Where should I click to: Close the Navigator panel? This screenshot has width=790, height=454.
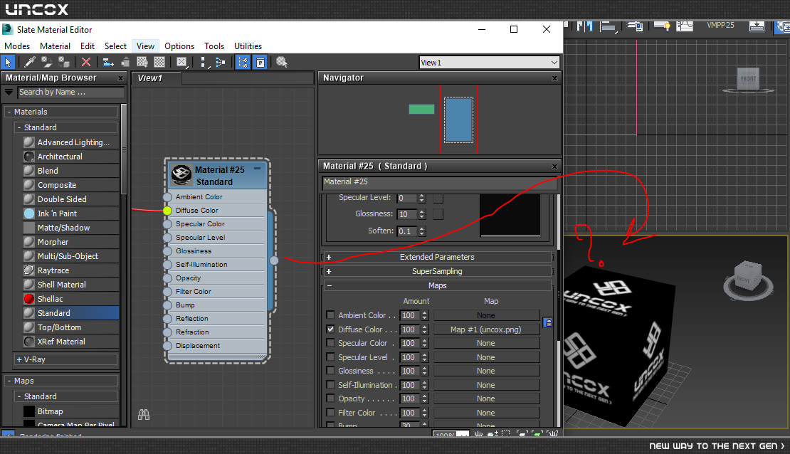(554, 78)
